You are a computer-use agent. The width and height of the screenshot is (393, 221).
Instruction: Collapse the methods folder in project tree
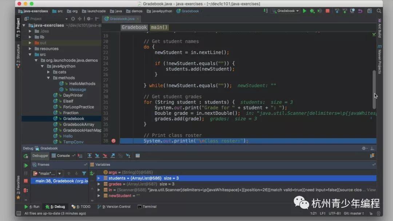(x=48, y=78)
